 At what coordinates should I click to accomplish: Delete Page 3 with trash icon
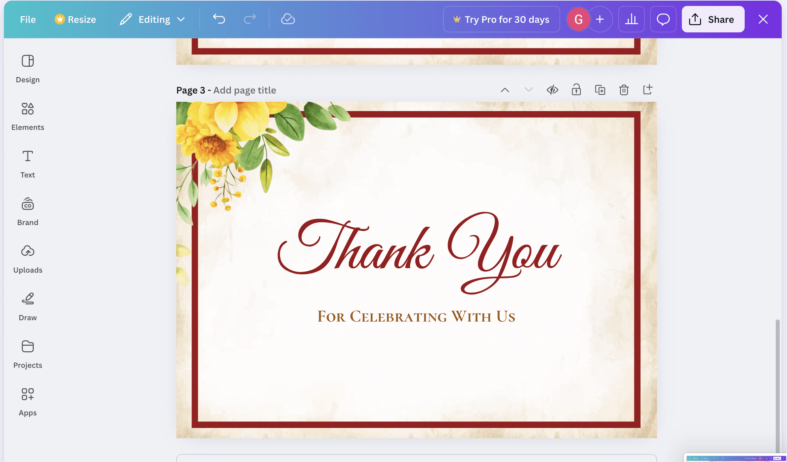coord(624,90)
